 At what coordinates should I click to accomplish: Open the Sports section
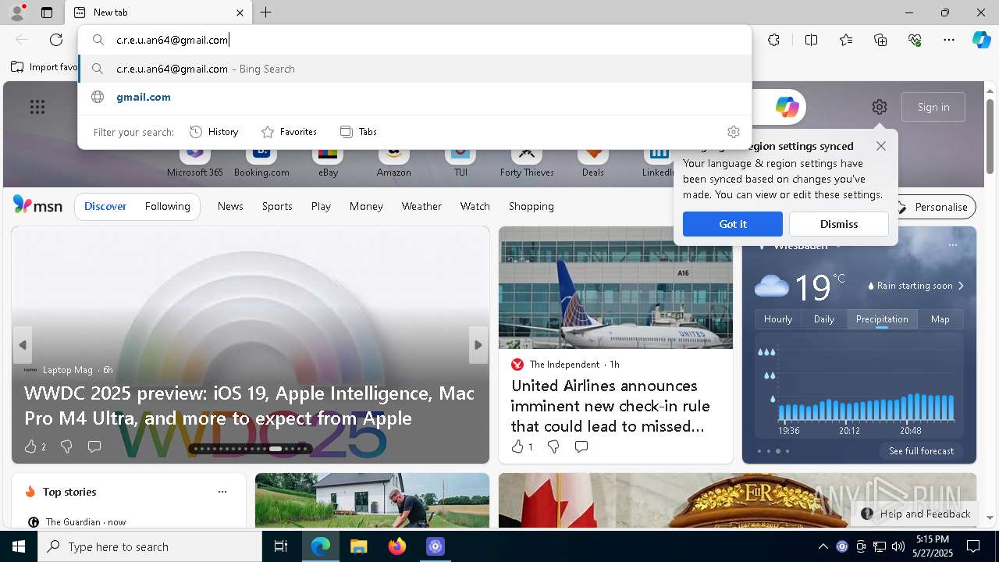(x=277, y=206)
